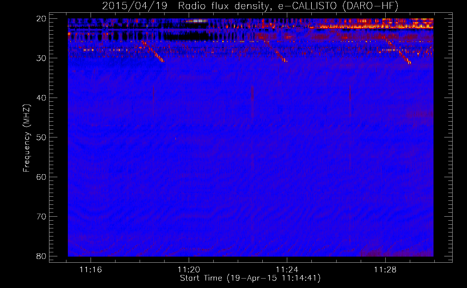Viewport: 467px width, 288px height.
Task: Click the "Frequency (MHZ)" axis label
Action: (x=27, y=138)
